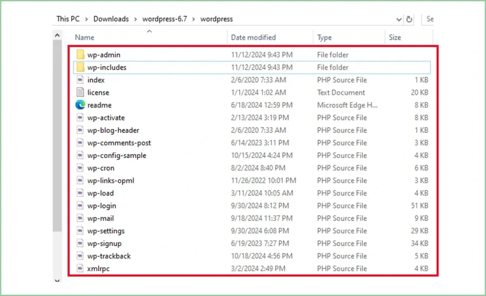Image resolution: width=486 pixels, height=296 pixels.
Task: Click the date 11/26/2022 10:01 PM
Action: click(x=263, y=181)
